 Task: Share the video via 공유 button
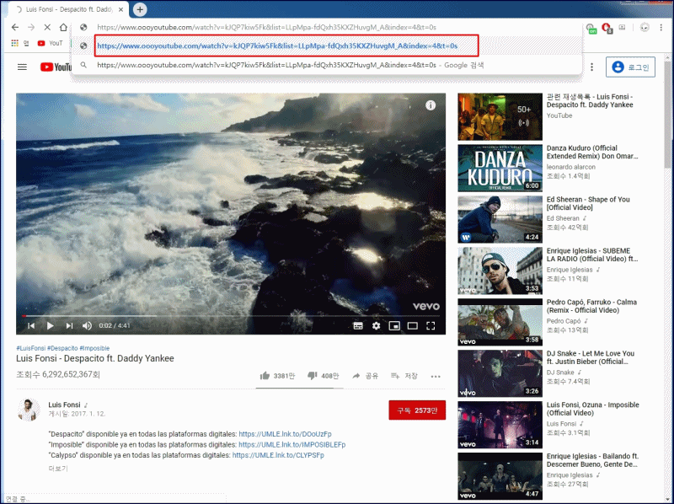coord(365,376)
